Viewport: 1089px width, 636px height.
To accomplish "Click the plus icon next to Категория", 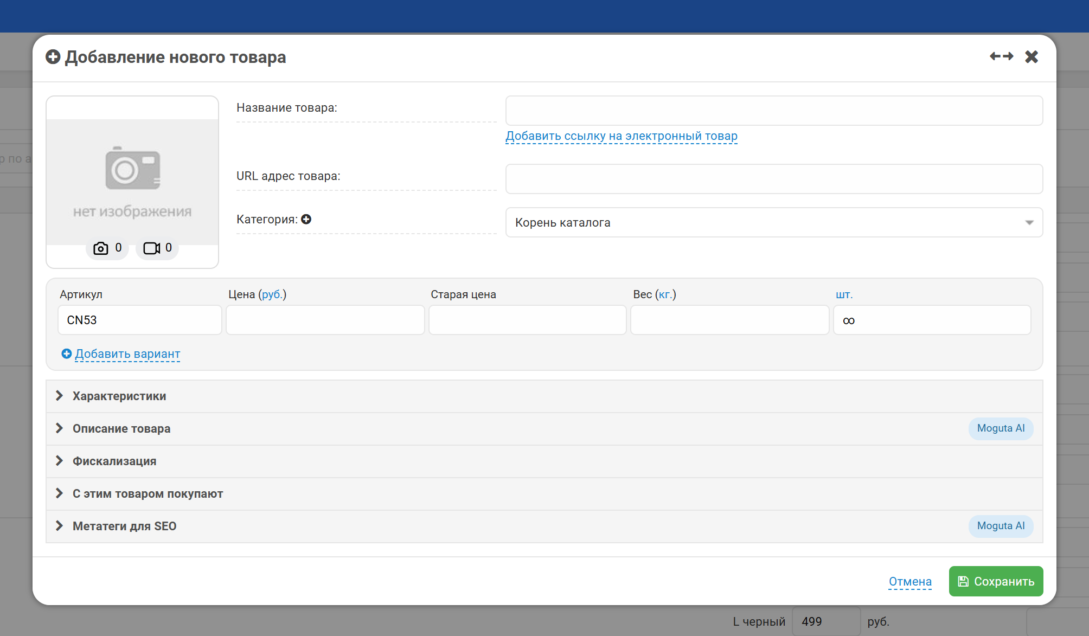I will pos(306,219).
